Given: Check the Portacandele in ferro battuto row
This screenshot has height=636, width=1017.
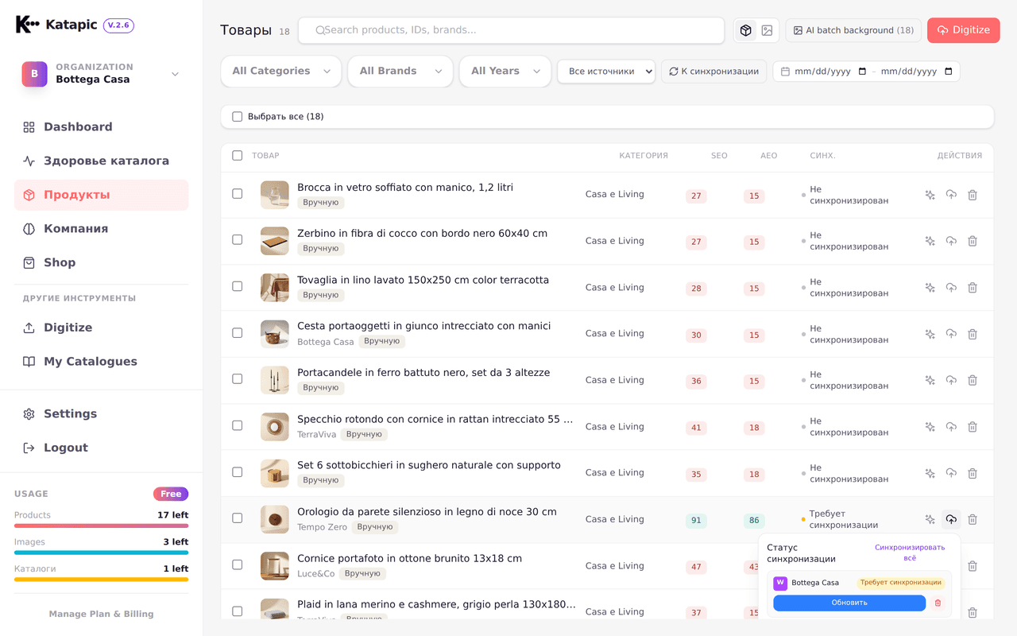Looking at the screenshot, I should (237, 378).
